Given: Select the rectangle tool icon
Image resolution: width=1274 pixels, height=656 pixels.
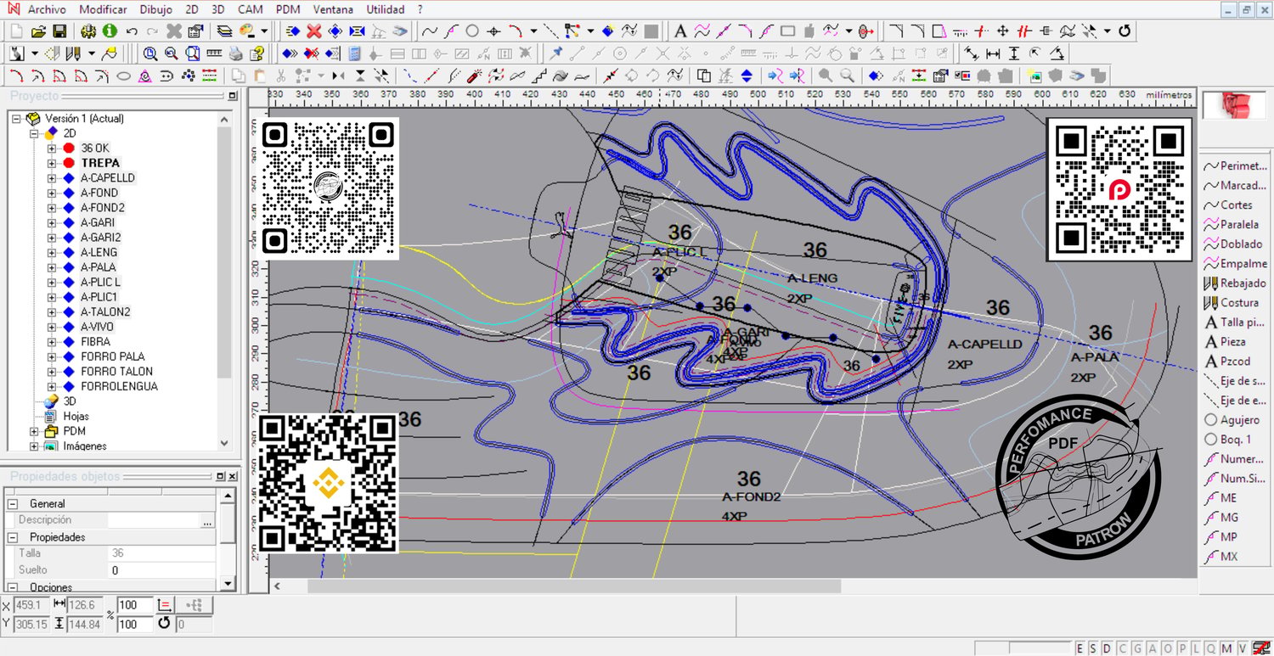Looking at the screenshot, I should pos(787,31).
